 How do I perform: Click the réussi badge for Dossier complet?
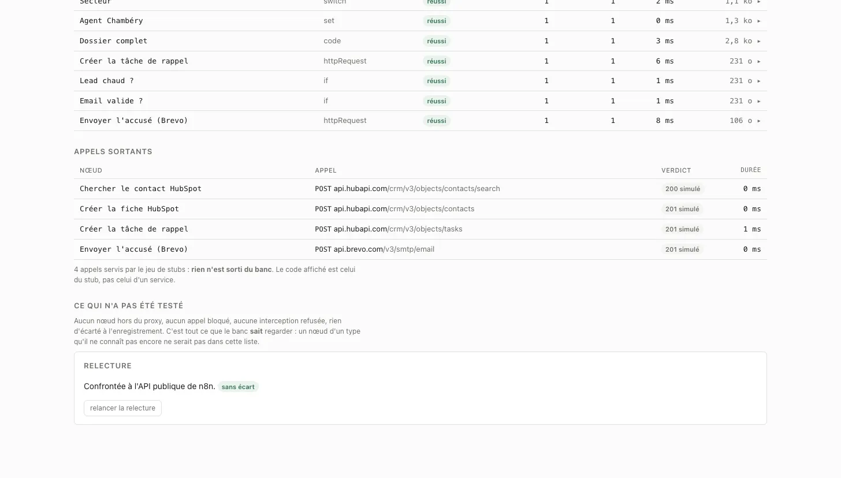436,41
